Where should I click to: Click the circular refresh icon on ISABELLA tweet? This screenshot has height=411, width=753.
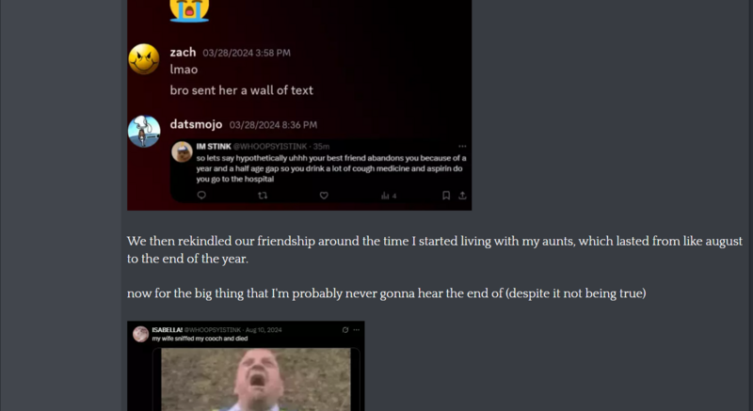(344, 330)
